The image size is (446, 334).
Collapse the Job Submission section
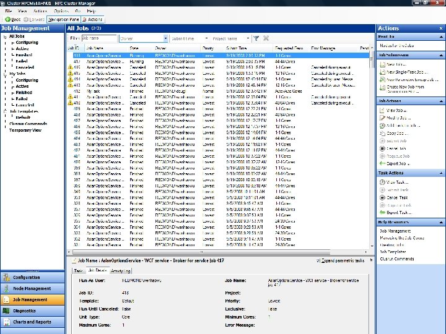click(441, 55)
